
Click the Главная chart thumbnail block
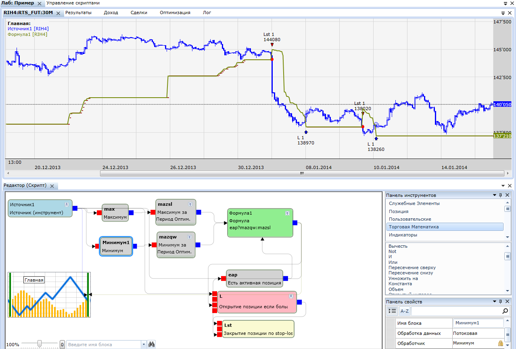tap(49, 295)
